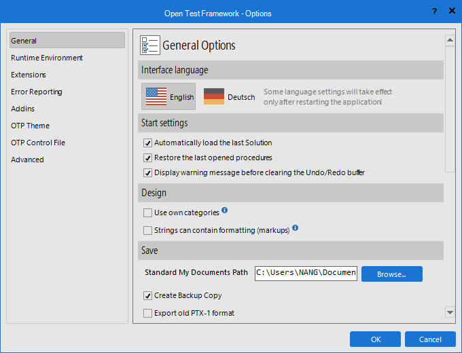Close the Options dialog with X
This screenshot has width=462, height=353.
tap(452, 11)
